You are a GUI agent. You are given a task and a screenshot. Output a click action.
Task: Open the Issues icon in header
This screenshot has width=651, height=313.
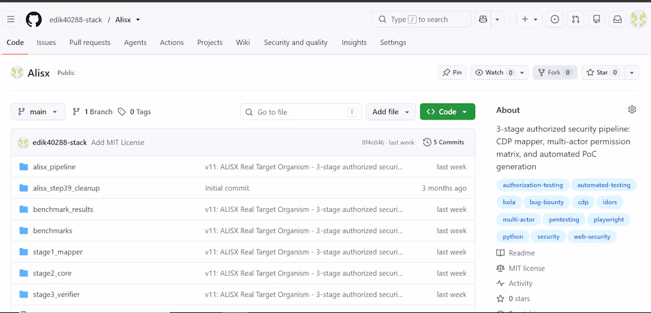[x=555, y=20]
